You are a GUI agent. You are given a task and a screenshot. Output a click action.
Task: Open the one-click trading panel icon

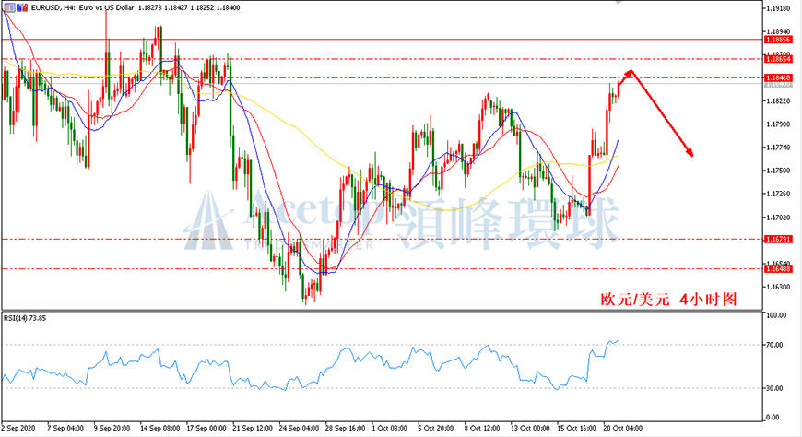click(x=9, y=7)
